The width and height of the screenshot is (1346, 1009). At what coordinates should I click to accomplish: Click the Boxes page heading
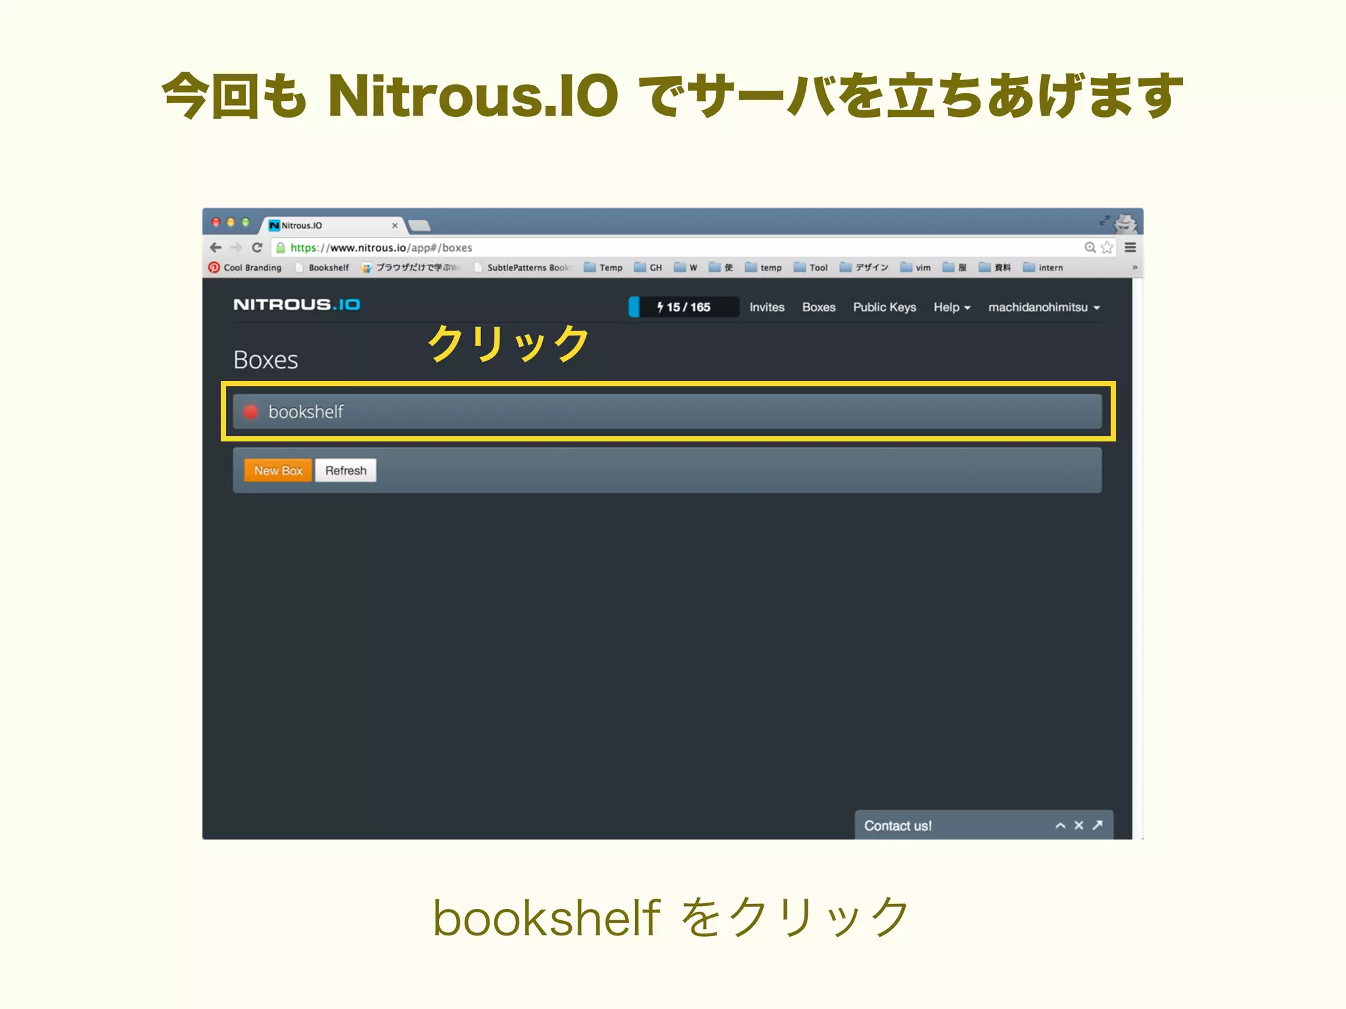tap(266, 360)
